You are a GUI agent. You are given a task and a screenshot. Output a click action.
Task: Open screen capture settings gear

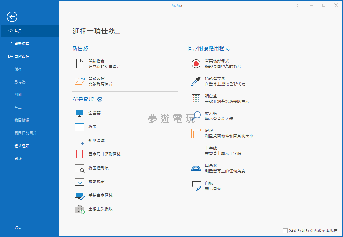[x=100, y=99]
